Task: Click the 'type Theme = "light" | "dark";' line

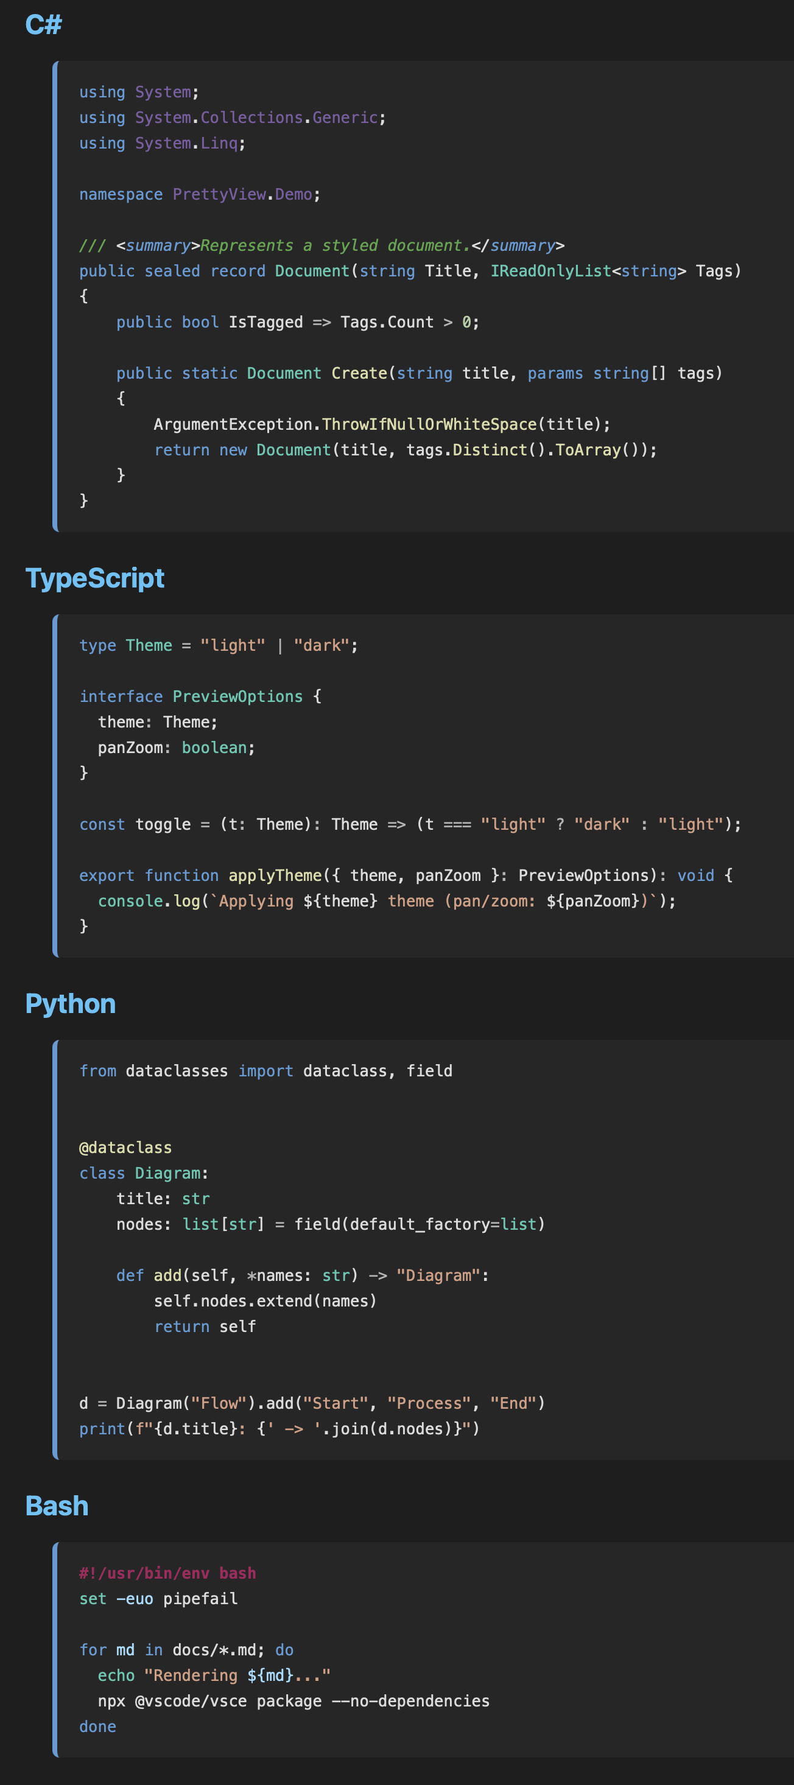Action: (218, 646)
